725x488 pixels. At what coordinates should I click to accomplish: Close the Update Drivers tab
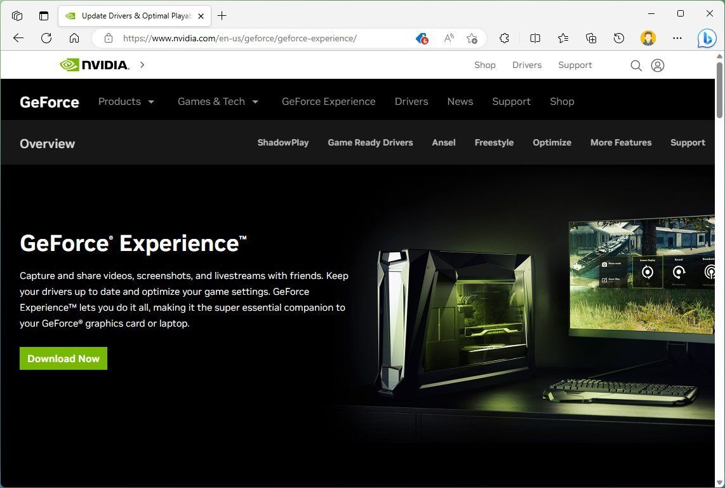click(x=201, y=16)
